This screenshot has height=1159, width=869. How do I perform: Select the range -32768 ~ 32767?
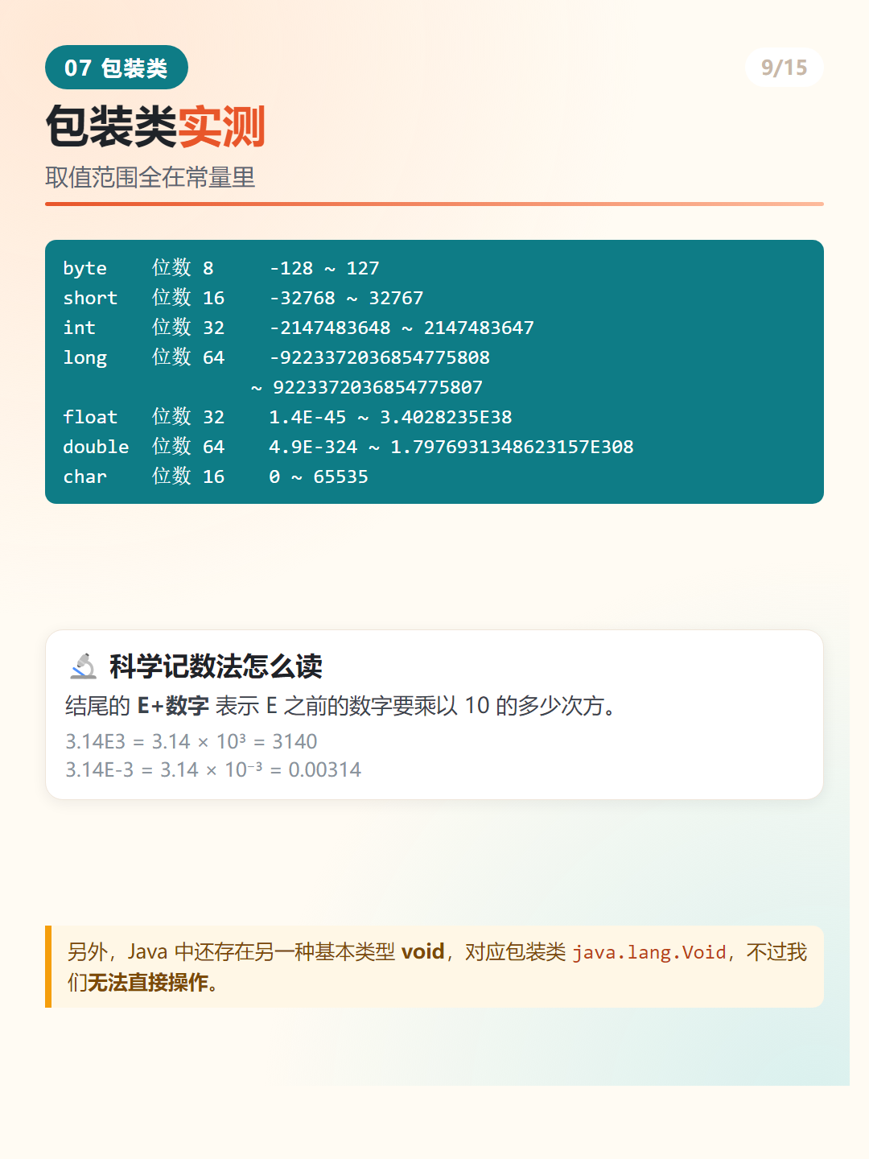pyautogui.click(x=346, y=298)
